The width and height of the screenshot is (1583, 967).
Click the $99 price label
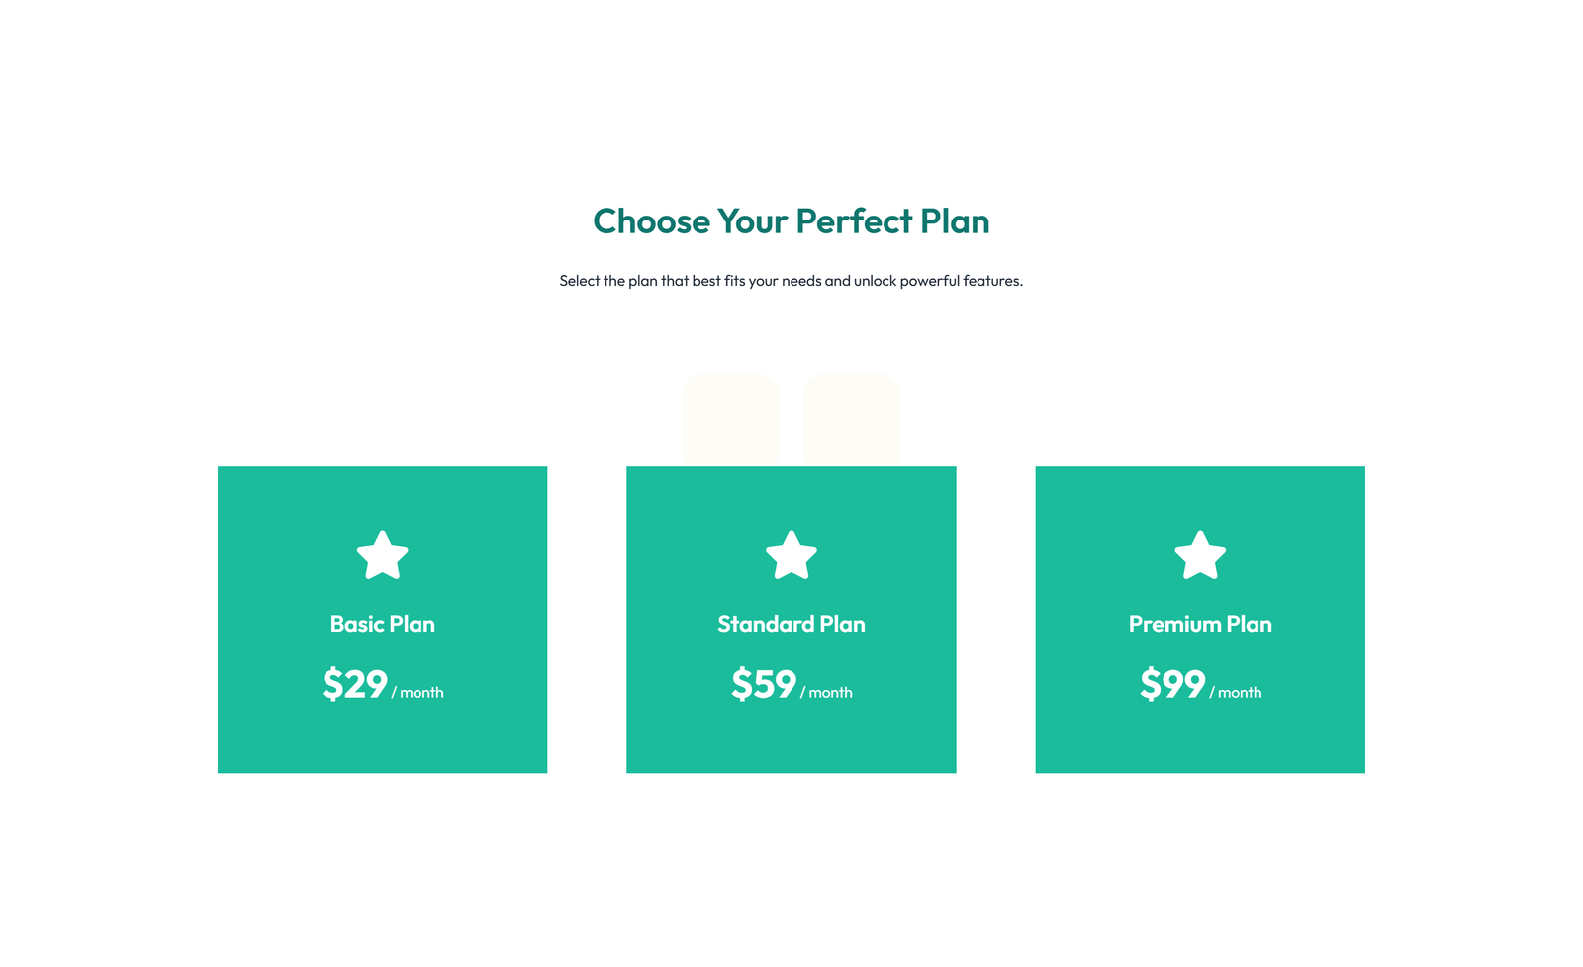coord(1172,684)
